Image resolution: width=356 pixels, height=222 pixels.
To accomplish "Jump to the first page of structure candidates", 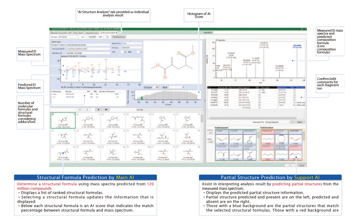I will (80, 110).
